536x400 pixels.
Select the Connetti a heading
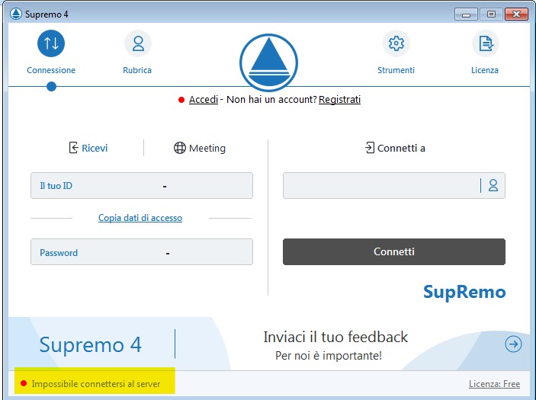[395, 148]
